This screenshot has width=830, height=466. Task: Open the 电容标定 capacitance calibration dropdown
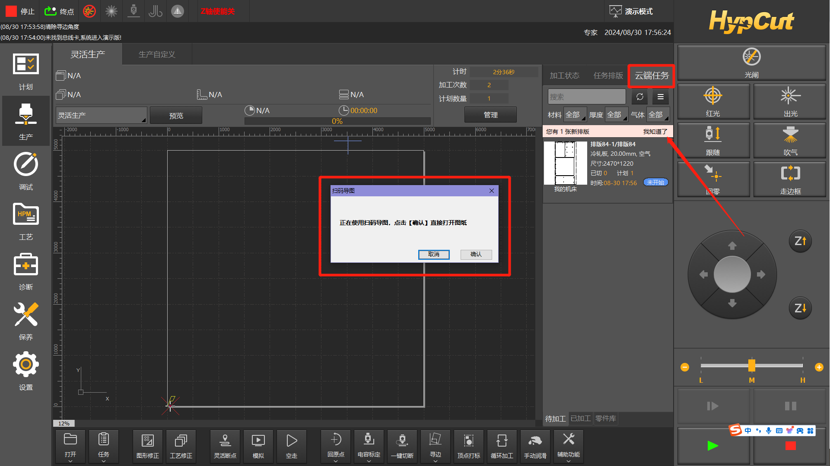pos(369,447)
